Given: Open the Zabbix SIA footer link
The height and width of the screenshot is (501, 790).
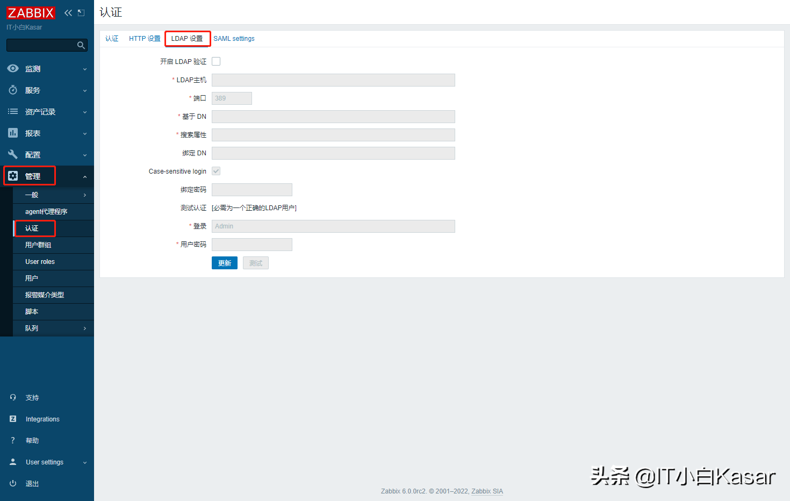Looking at the screenshot, I should (x=487, y=491).
